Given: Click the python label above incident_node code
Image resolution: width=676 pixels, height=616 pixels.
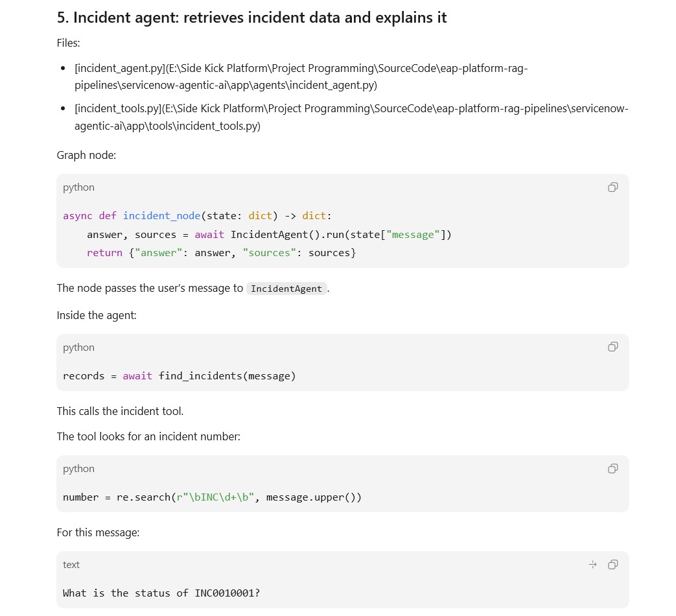Looking at the screenshot, I should pyautogui.click(x=78, y=187).
